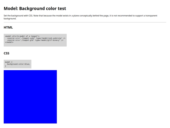Click the closing '</model>' tag line

9,42
